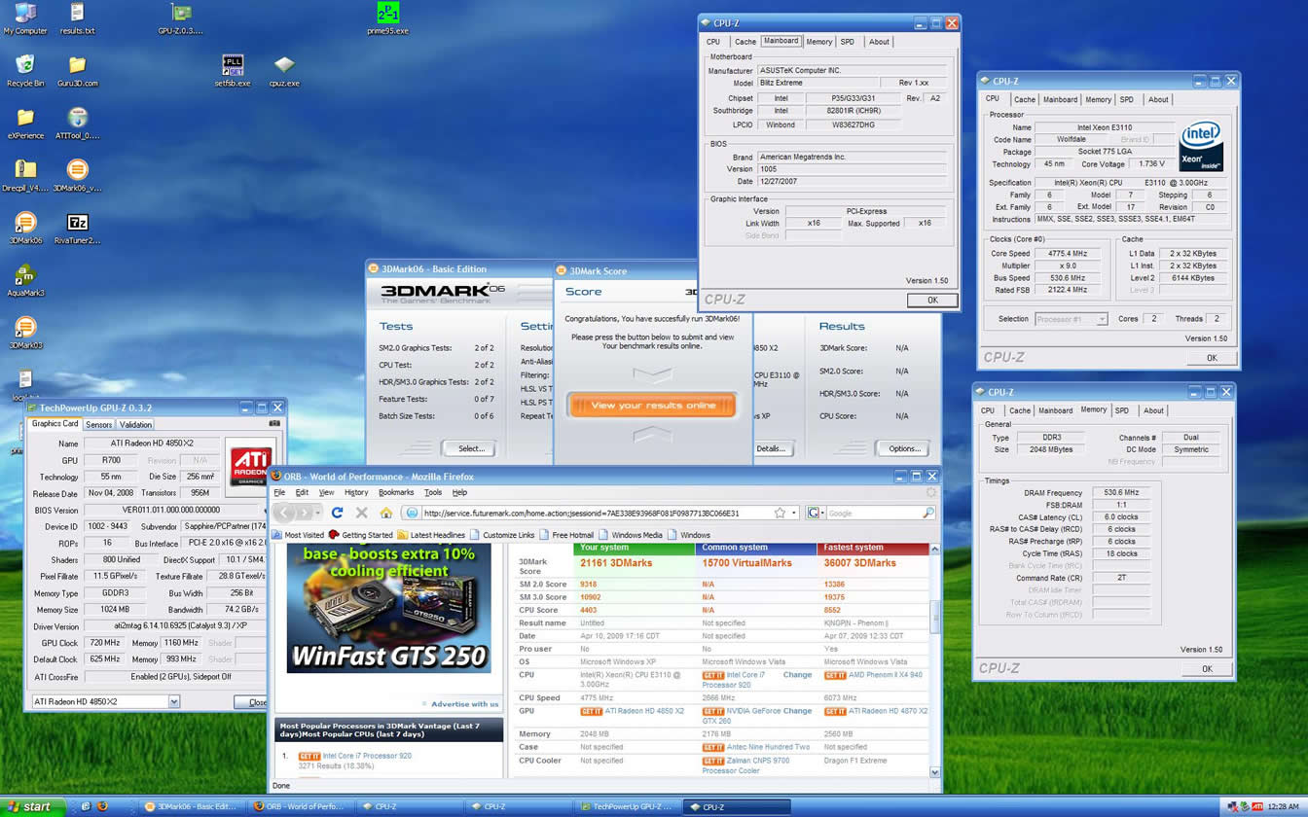
Task: Open About tab in CPU-Z Memory window
Action: pyautogui.click(x=1153, y=410)
